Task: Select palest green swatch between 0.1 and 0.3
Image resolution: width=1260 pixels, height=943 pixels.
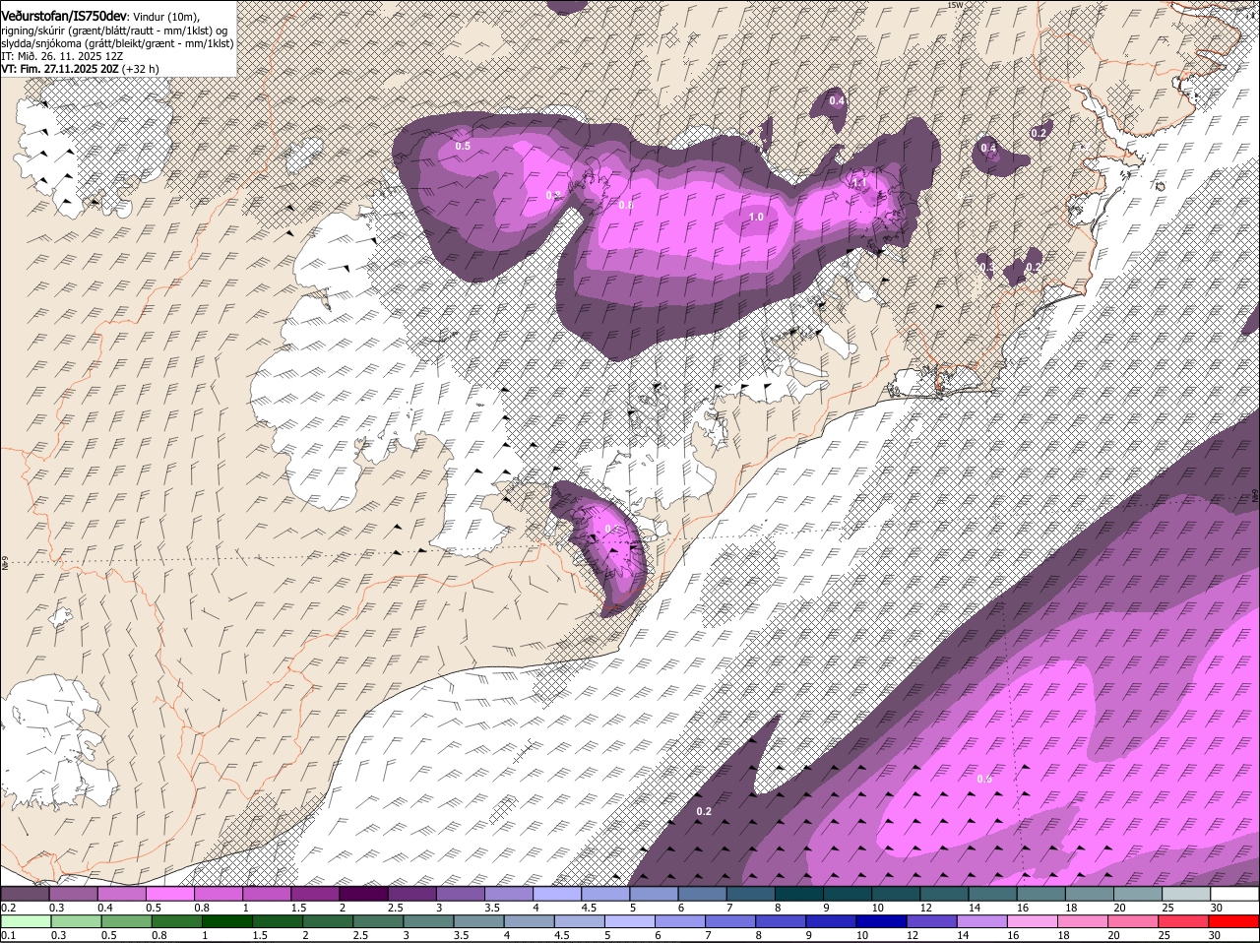Action: pos(27,922)
